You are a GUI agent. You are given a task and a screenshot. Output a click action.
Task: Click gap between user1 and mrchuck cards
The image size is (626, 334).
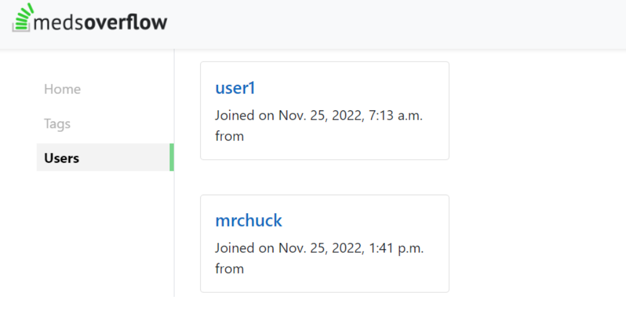325,177
